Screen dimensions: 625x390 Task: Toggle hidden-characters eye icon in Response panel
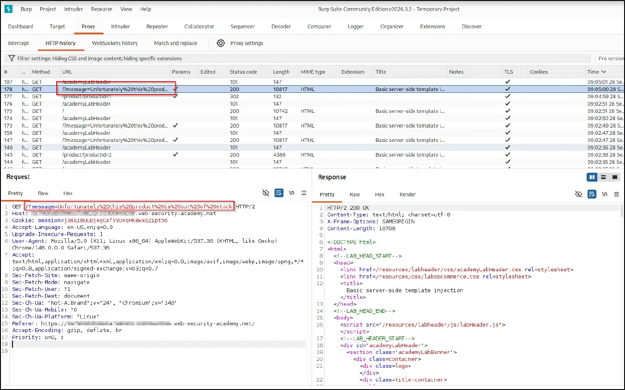pyautogui.click(x=579, y=194)
